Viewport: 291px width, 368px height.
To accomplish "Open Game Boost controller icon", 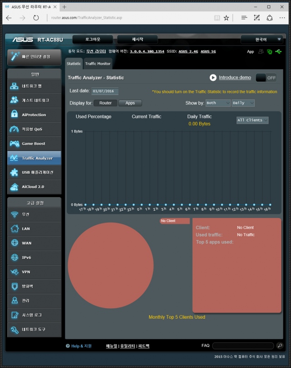I will 15,143.
